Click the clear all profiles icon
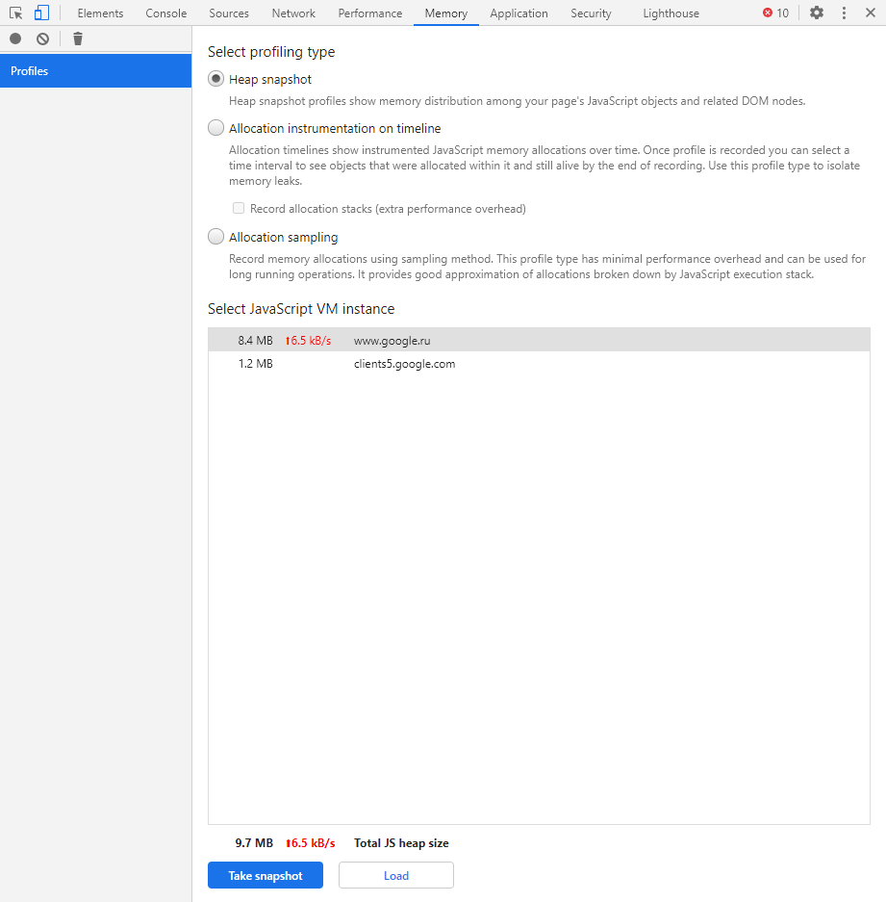The image size is (886, 902). pyautogui.click(x=42, y=39)
